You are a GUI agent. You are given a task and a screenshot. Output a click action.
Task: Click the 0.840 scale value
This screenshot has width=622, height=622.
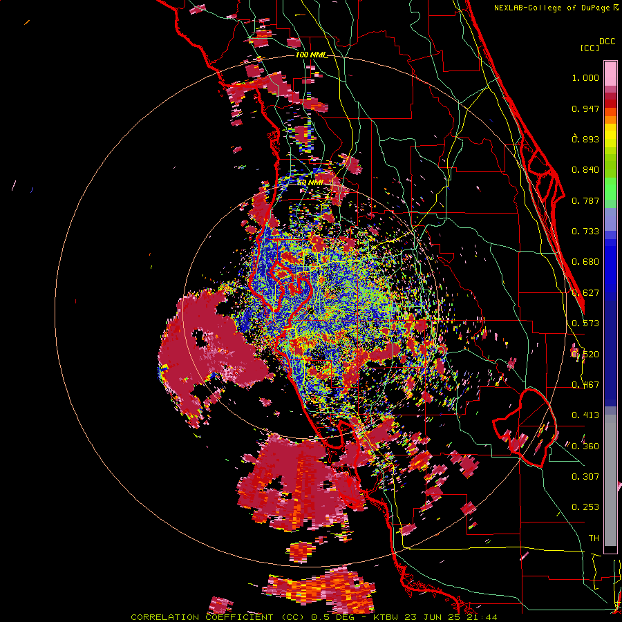click(x=585, y=170)
